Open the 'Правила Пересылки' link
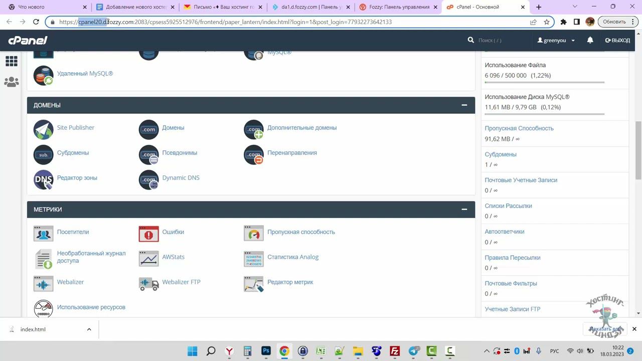 click(513, 258)
